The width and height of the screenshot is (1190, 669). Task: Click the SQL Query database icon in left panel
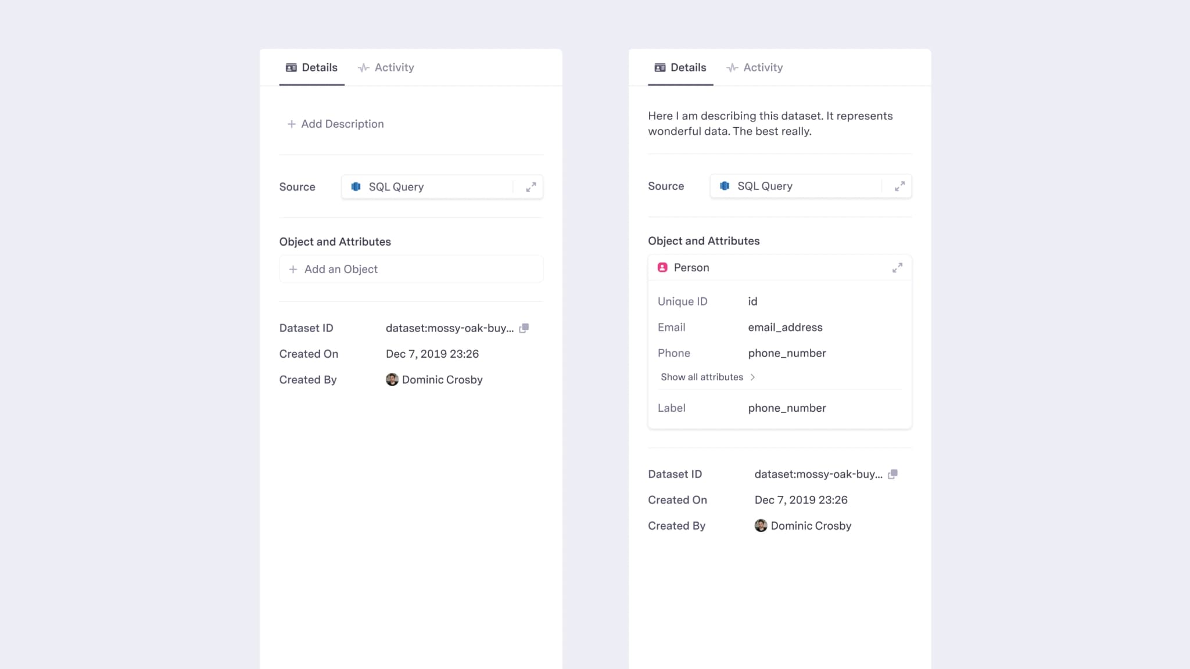[356, 187]
